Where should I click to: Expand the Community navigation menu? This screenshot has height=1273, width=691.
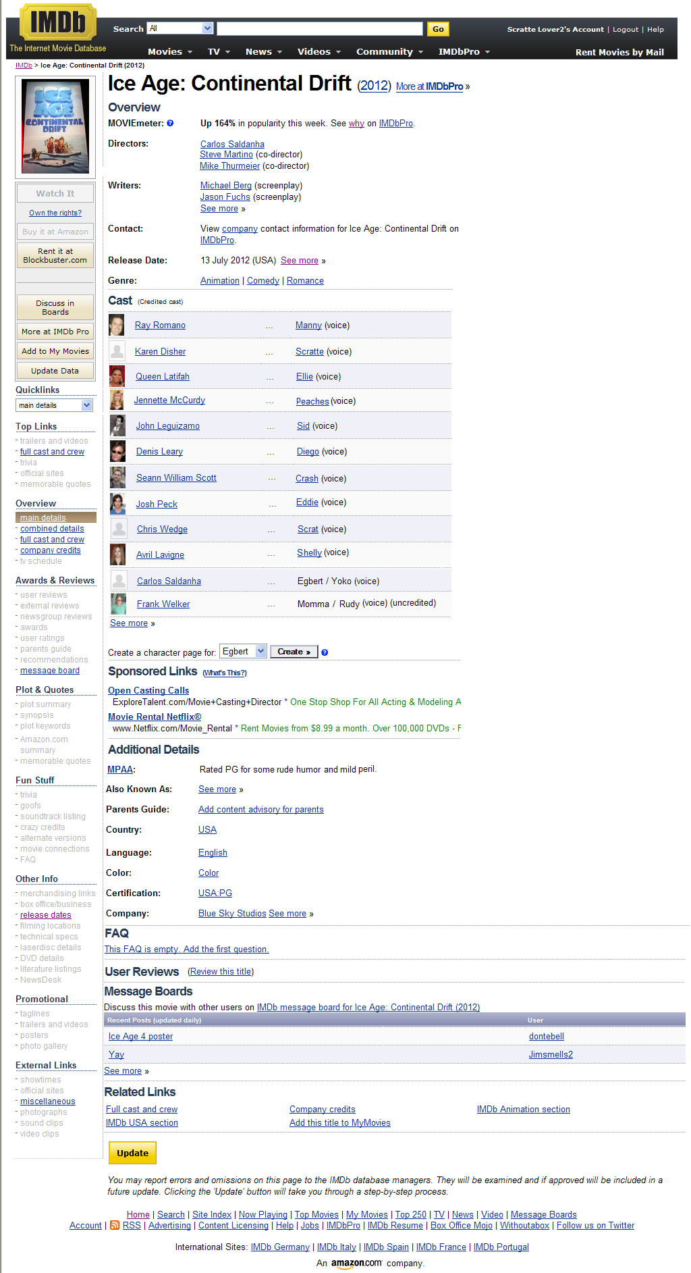click(x=390, y=52)
